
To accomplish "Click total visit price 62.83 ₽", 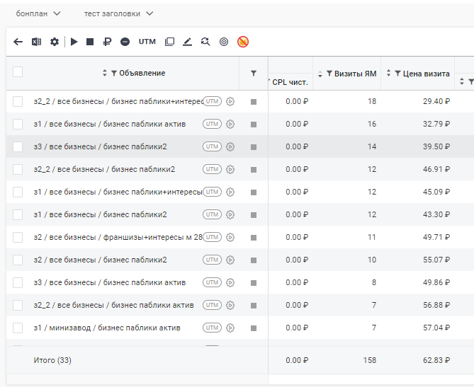I will click(436, 360).
